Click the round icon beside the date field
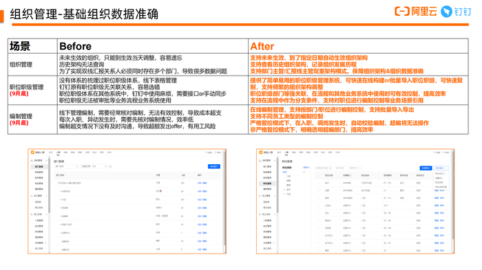This screenshot has width=482, height=270. click(111, 166)
